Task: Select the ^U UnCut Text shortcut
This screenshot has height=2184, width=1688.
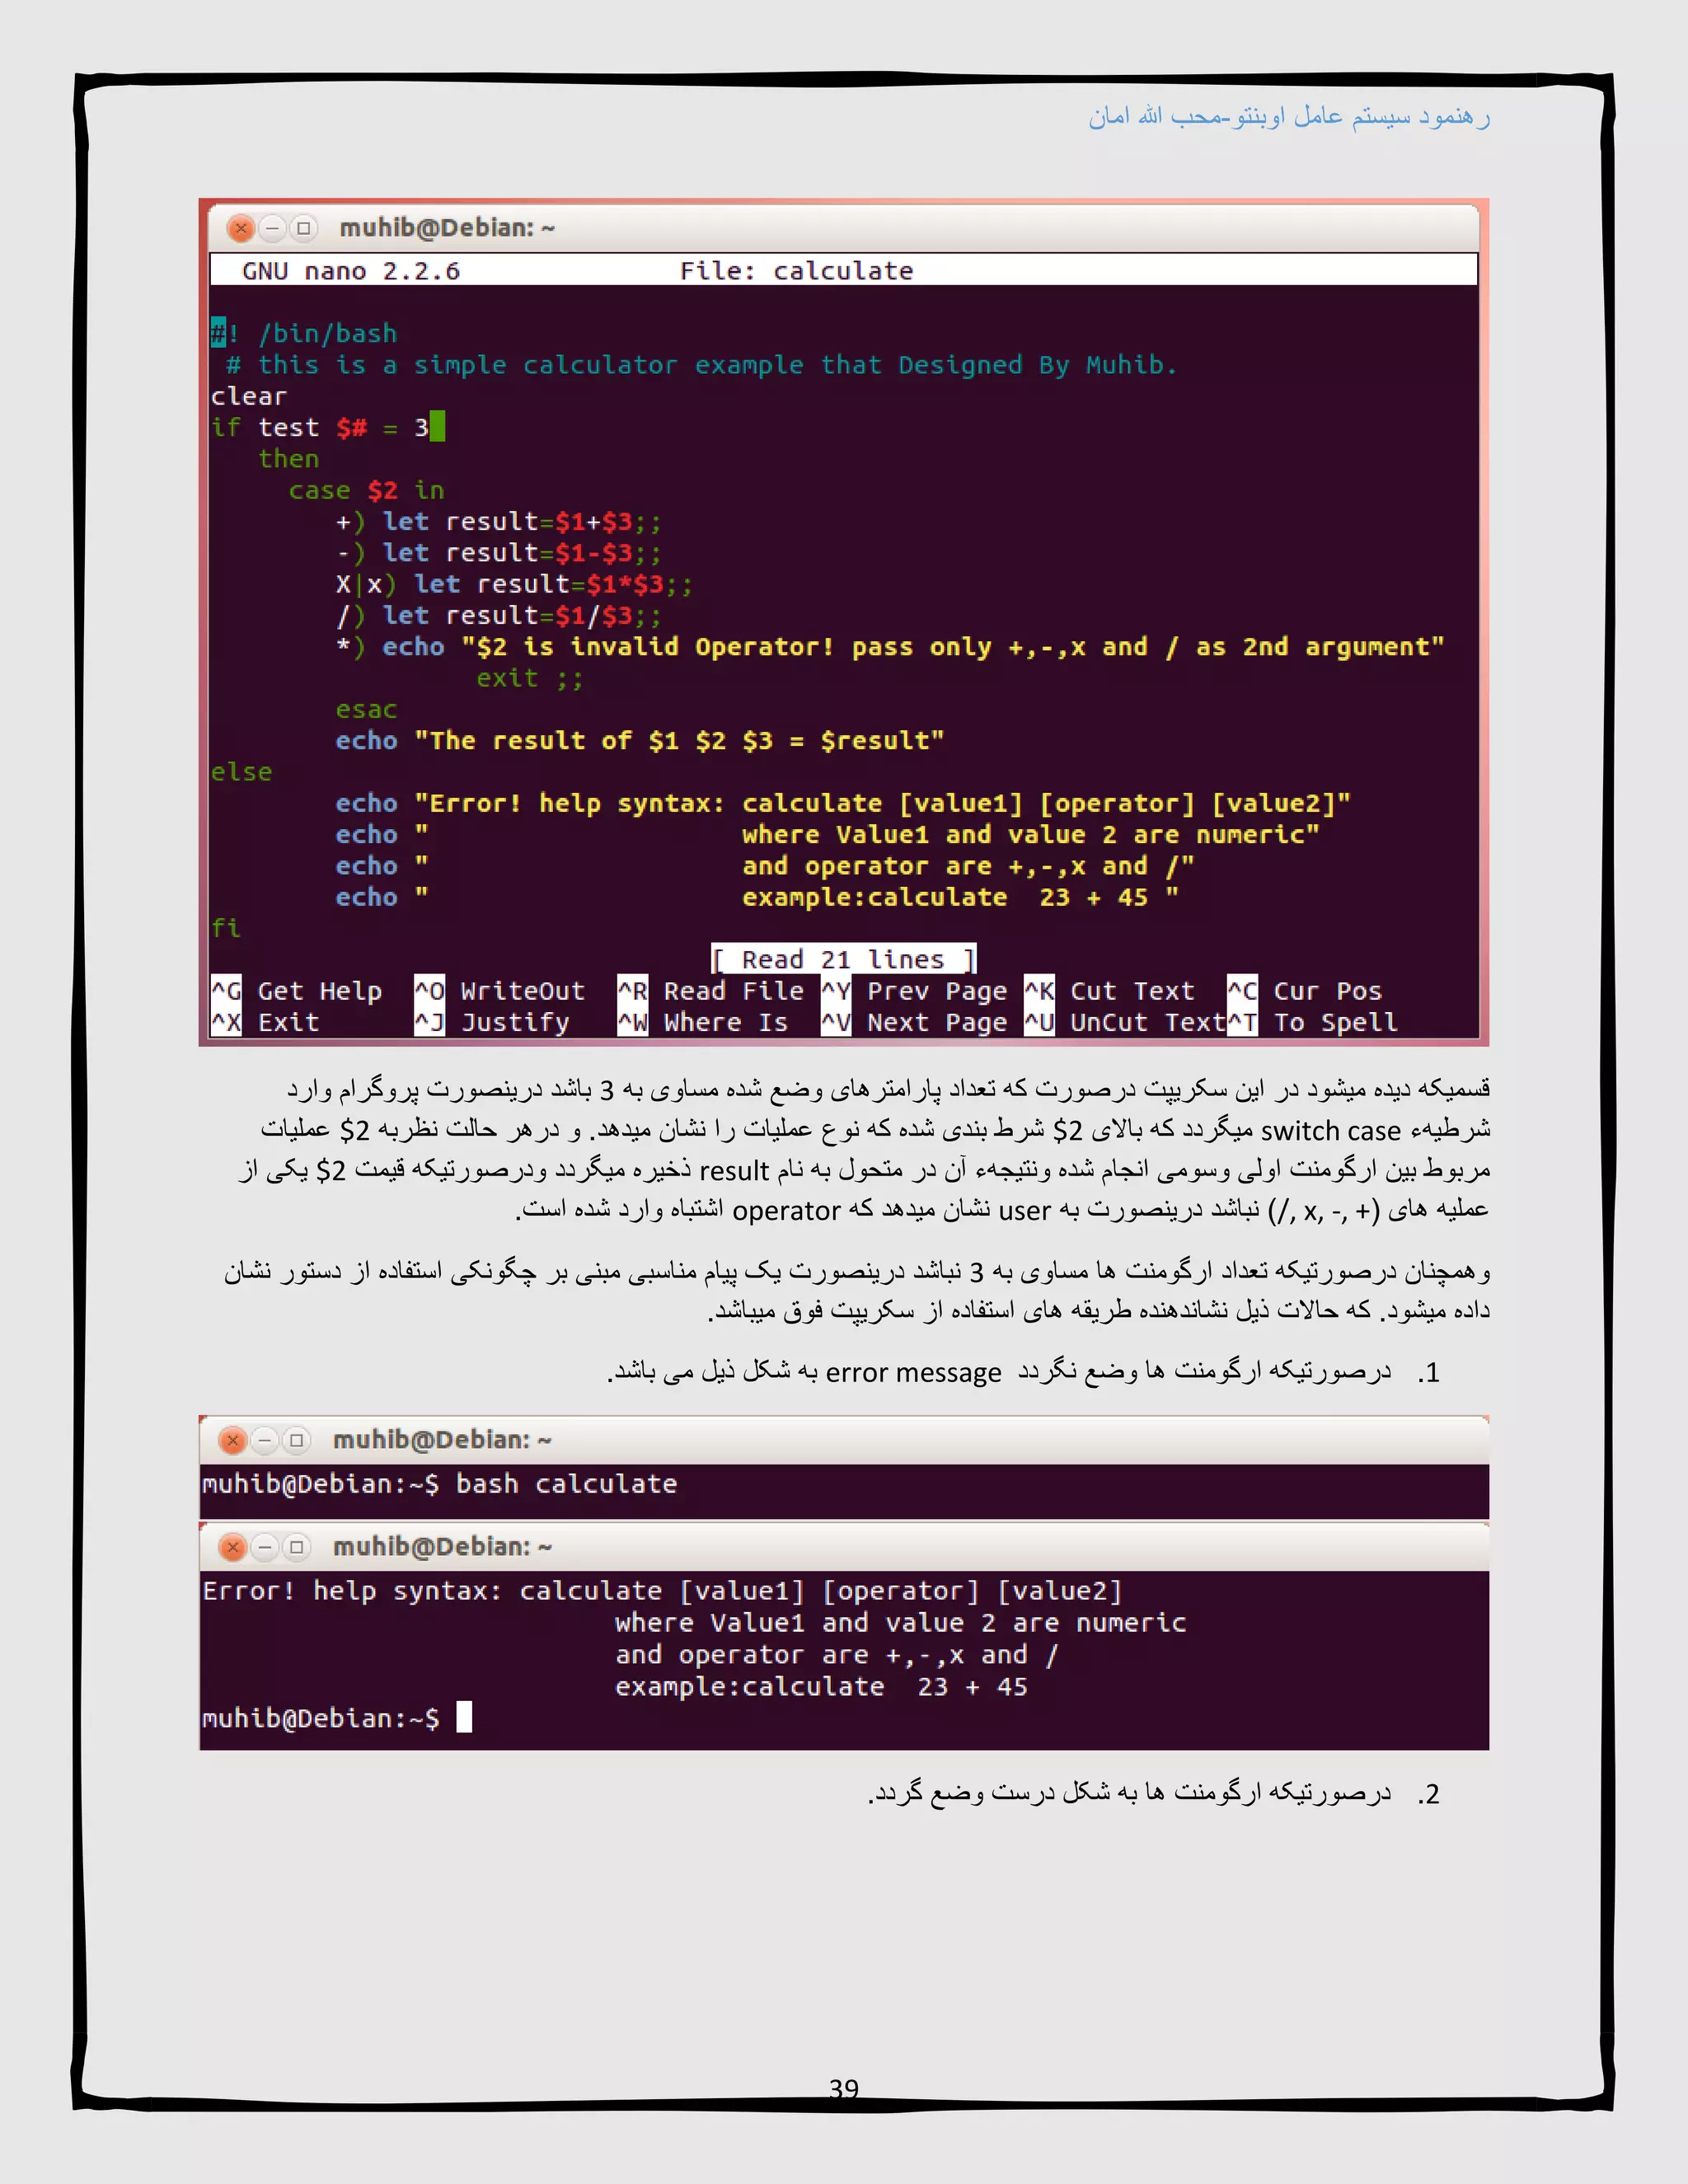Action: [x=1125, y=1022]
